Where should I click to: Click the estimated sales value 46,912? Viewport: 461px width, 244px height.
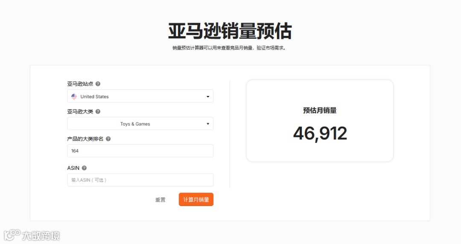[x=320, y=134]
